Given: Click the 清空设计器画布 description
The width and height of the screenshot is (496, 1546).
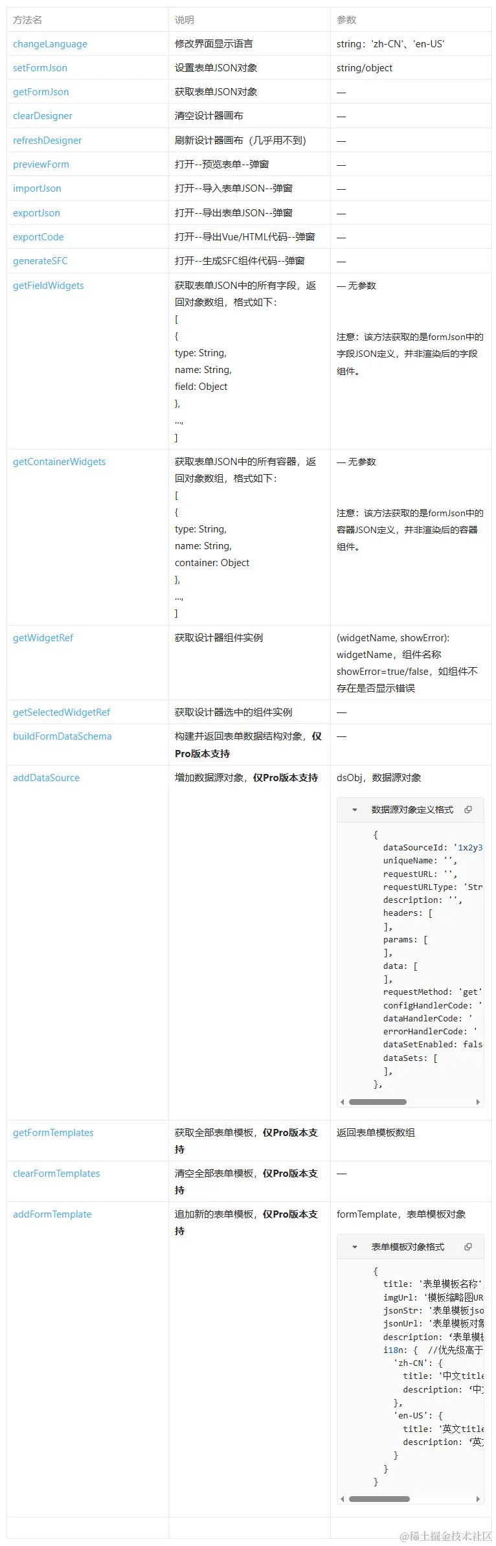Looking at the screenshot, I should [x=209, y=116].
